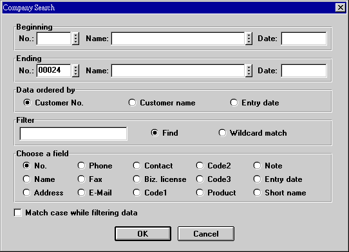Open the Beginning No. lookup button
Image resolution: width=349 pixels, height=252 pixels.
tap(76, 39)
